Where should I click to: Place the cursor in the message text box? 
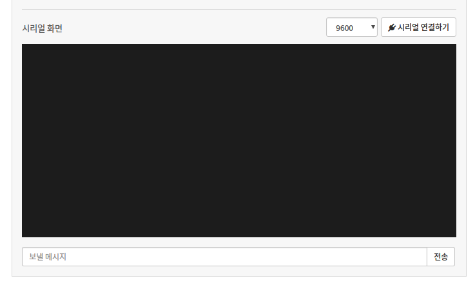[224, 257]
